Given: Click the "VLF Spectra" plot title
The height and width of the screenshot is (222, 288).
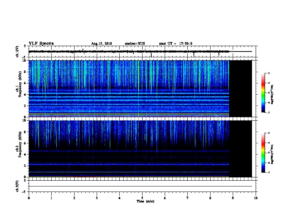Looking at the screenshot, I should click(x=41, y=44).
